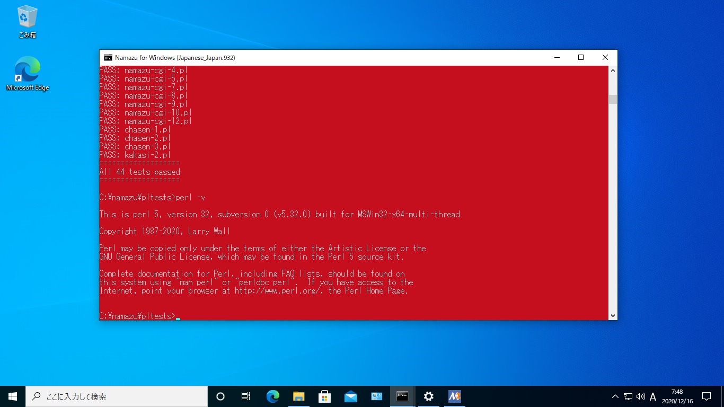724x407 pixels.
Task: Open the Action Center notifications icon
Action: pos(707,396)
